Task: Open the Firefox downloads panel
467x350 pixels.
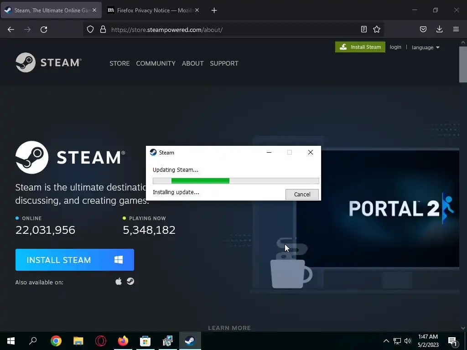Action: pyautogui.click(x=439, y=29)
